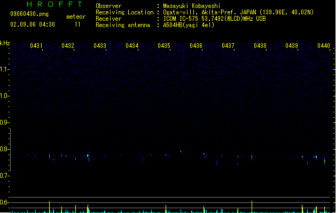Click the Observer label

(108, 6)
